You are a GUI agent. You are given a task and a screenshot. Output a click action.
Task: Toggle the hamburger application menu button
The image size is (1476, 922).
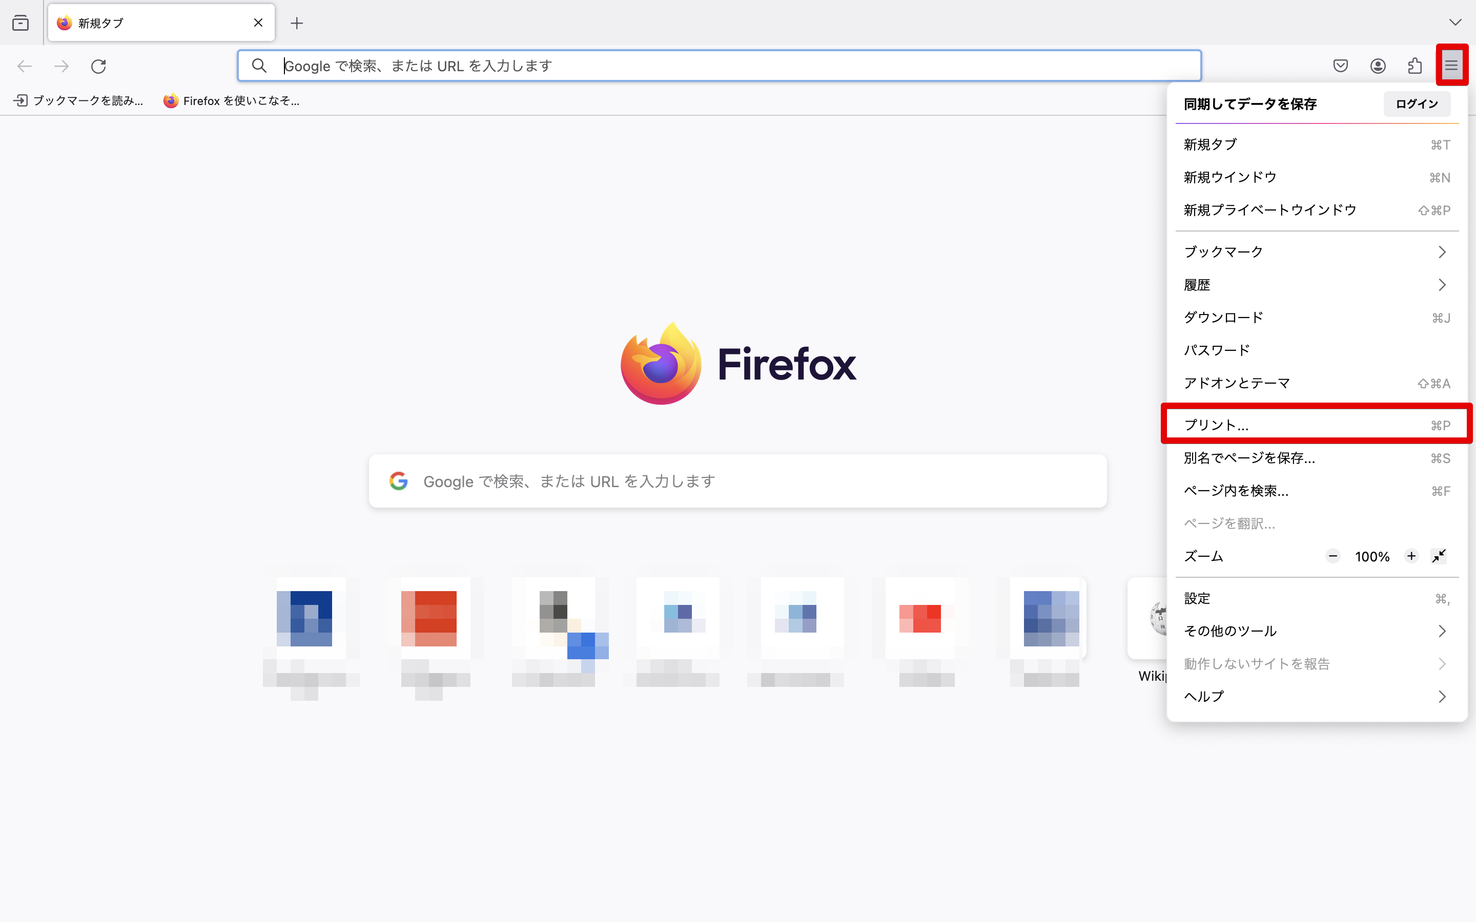click(x=1451, y=65)
